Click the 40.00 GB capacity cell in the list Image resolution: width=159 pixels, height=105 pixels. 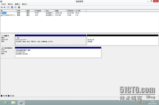tap(59, 13)
